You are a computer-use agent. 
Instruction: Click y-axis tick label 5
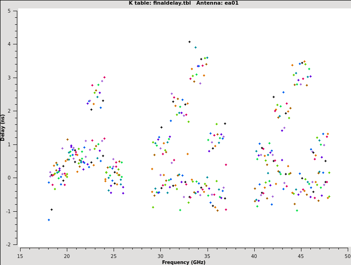click(15, 11)
